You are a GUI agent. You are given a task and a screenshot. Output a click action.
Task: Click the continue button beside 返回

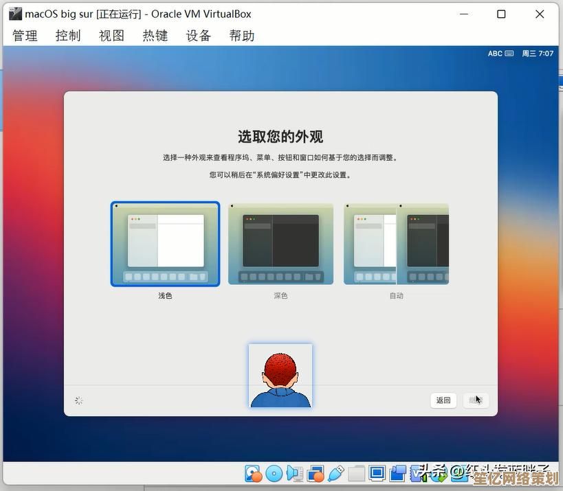point(475,400)
